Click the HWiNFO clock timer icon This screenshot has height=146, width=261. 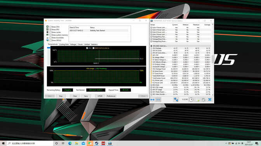click(x=191, y=100)
